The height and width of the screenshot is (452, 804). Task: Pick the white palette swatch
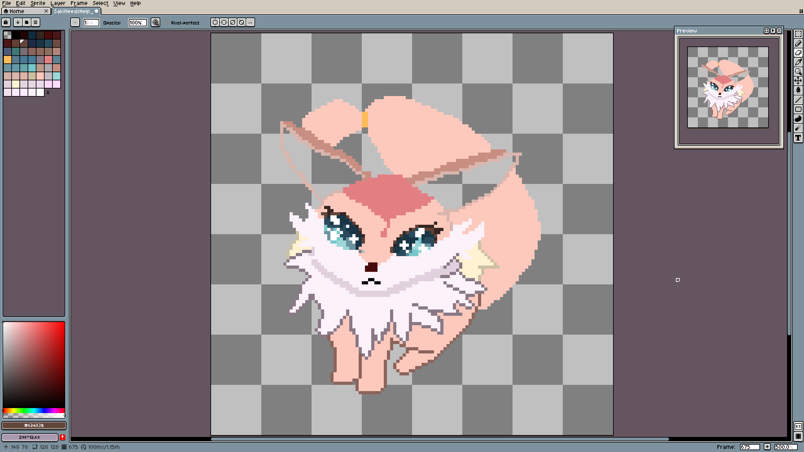coord(40,92)
